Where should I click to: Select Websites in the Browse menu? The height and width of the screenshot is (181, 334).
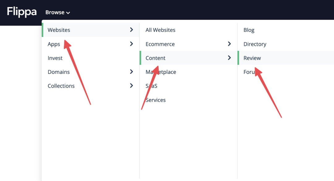pos(59,30)
